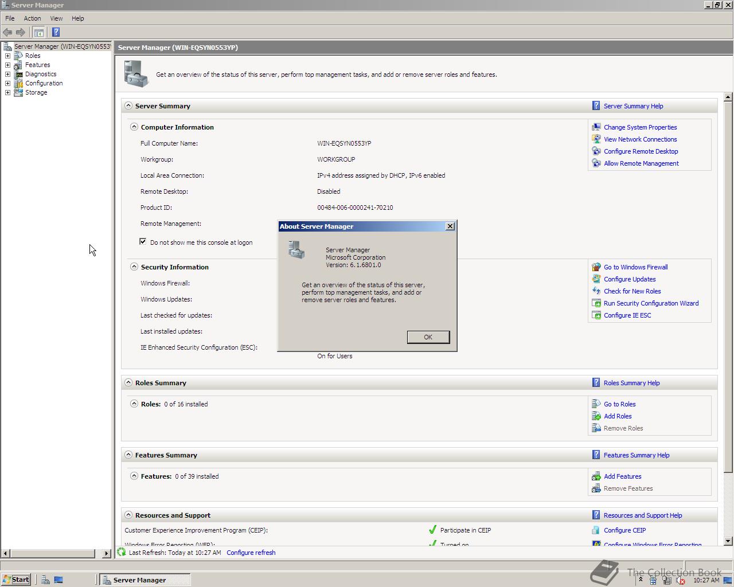Click Show/Hide Console Tree toolbar icon
The image size is (734, 587).
point(38,32)
